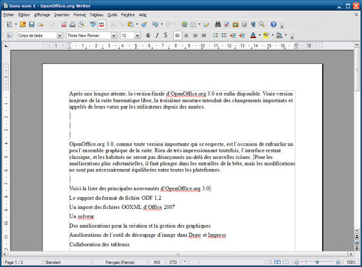
Task: Print file directly with printer icon
Action: click(73, 24)
